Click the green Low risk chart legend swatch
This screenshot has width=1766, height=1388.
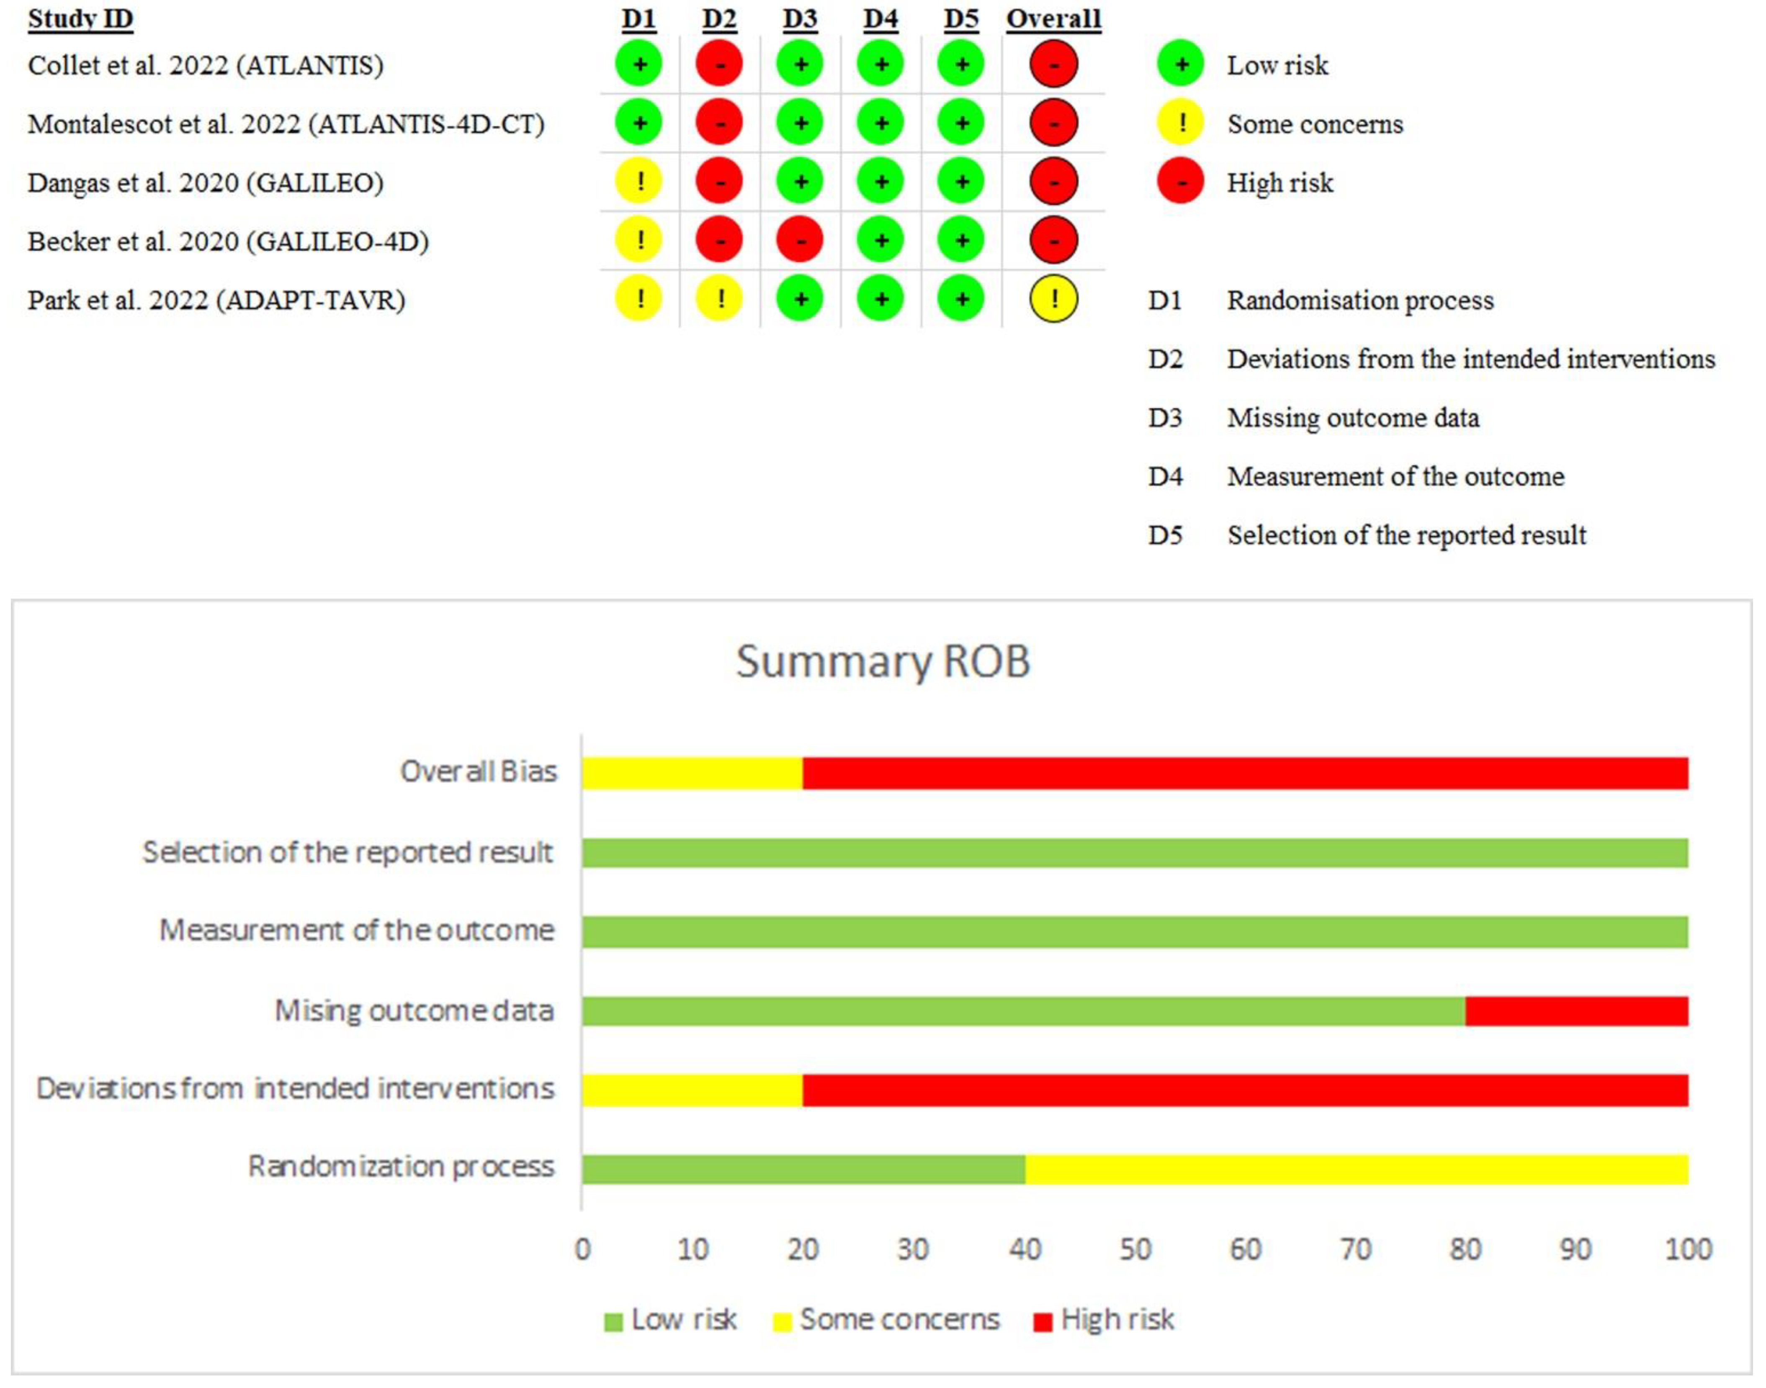click(x=614, y=1322)
